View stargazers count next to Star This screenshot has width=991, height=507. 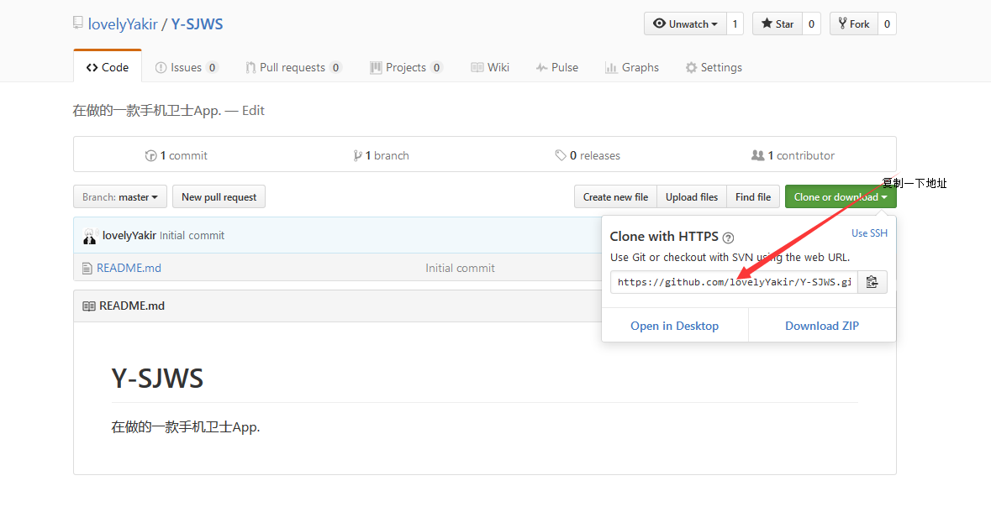(811, 24)
